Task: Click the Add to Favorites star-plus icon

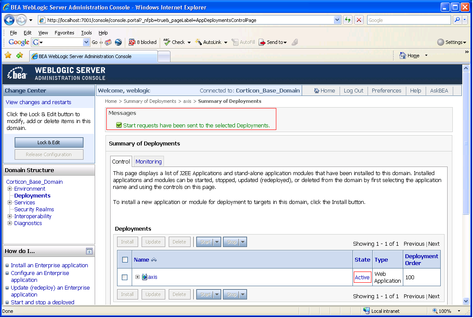Action: click(20, 55)
